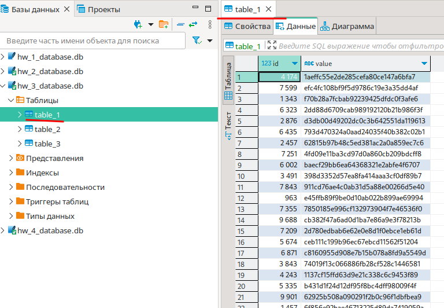This screenshot has width=444, height=308.
Task: Expand table_2 in the tree
Action: pyautogui.click(x=20, y=129)
